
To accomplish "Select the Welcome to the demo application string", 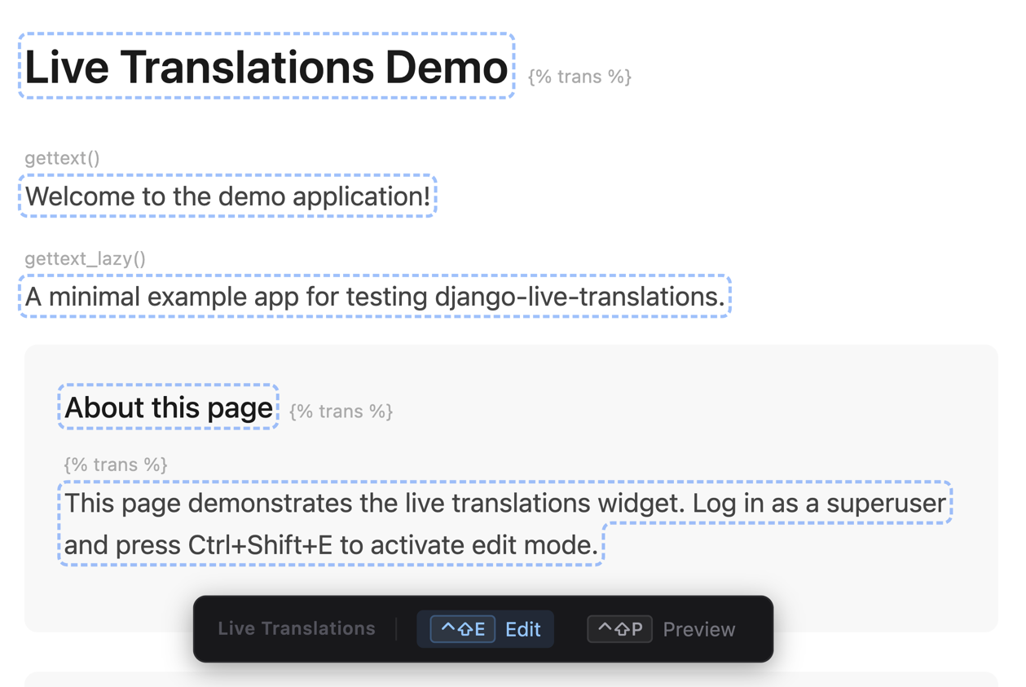I will 227,196.
